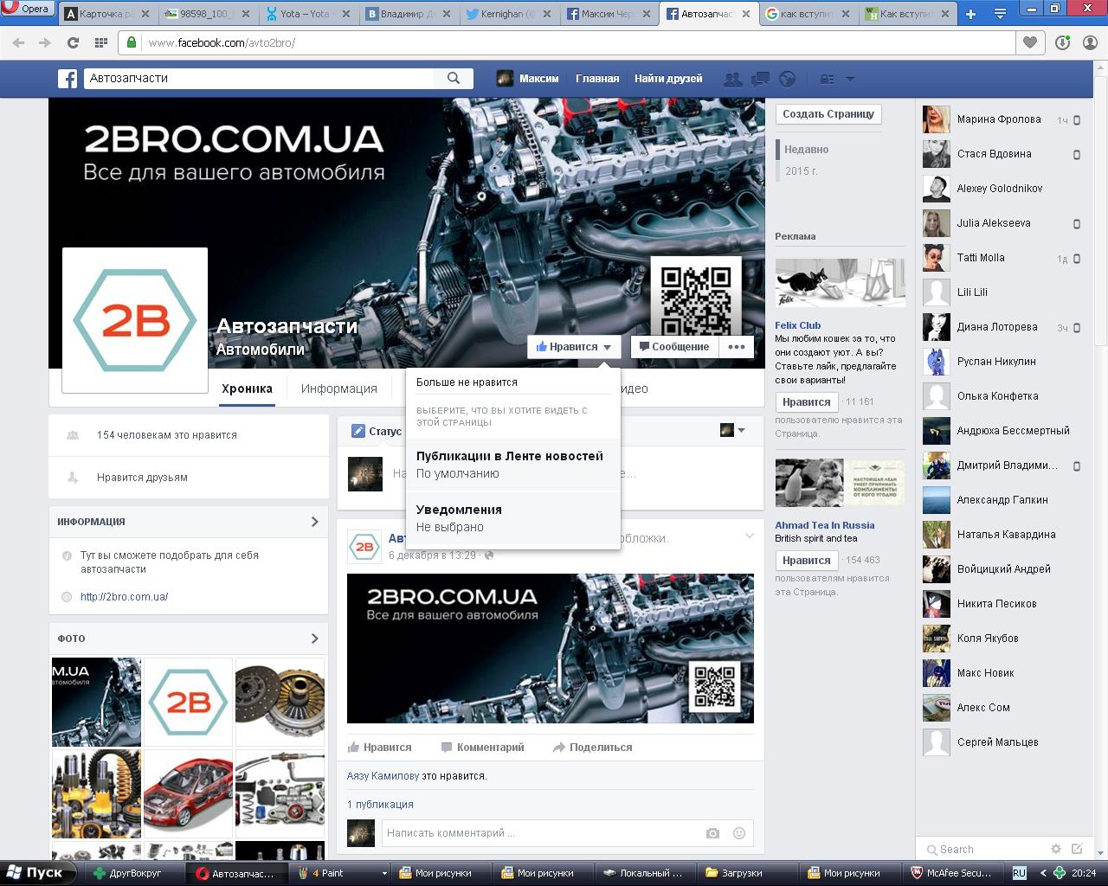Open the messages icon in Facebook header
This screenshot has height=886, width=1108.
(760, 79)
